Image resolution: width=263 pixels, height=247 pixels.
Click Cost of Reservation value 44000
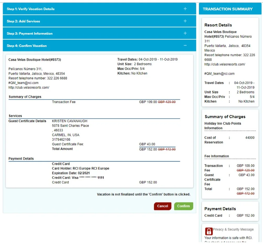[x=250, y=138]
